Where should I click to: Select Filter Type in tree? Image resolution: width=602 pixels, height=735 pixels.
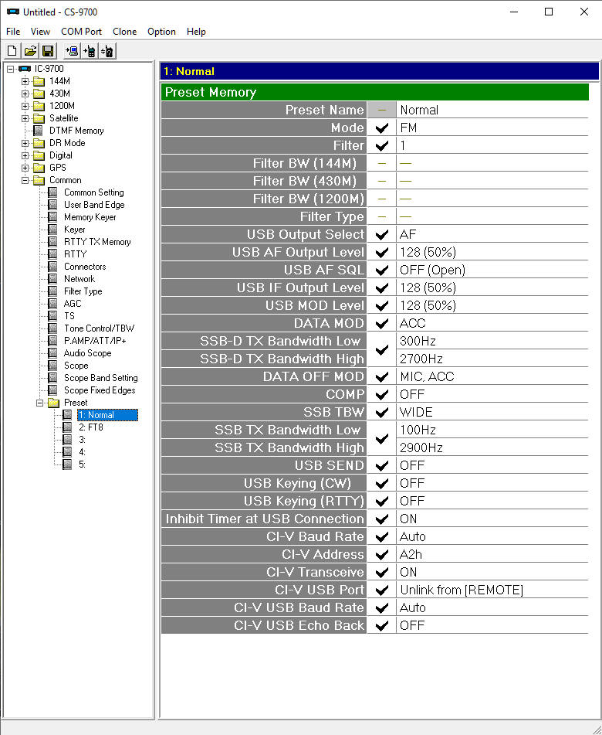(83, 291)
